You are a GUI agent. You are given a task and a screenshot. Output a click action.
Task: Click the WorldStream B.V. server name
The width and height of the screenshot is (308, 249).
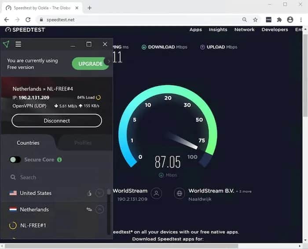[211, 191]
